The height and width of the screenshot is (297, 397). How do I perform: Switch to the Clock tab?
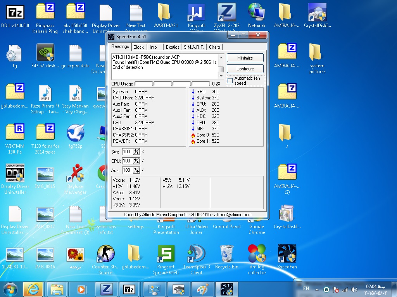[138, 47]
